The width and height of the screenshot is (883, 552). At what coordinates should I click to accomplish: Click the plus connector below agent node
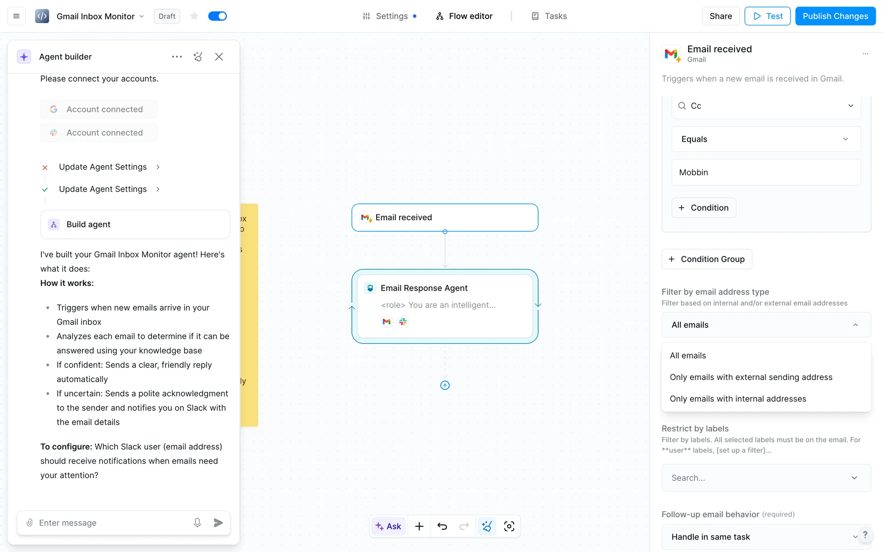[x=445, y=385]
